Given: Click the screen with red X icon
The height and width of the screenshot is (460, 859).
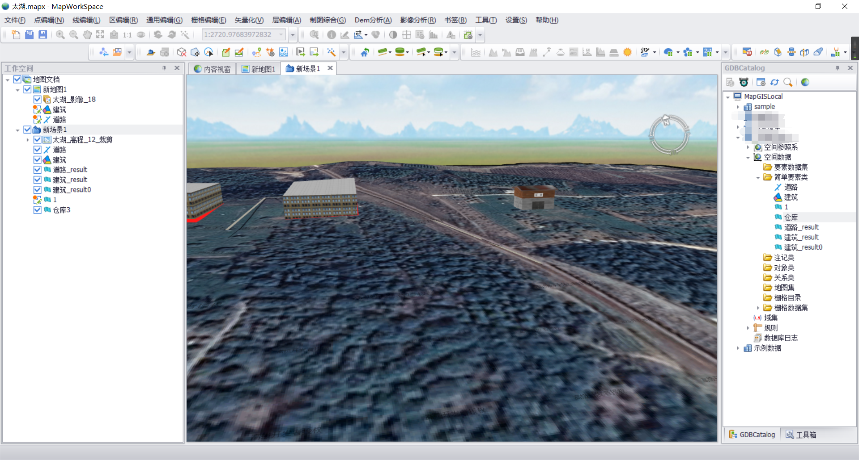Looking at the screenshot, I should (747, 52).
